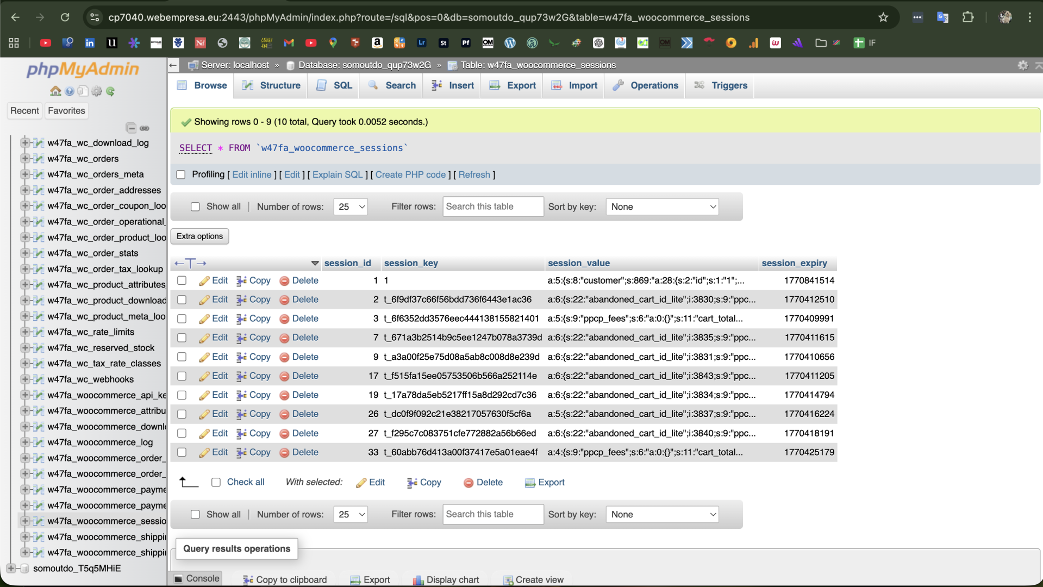Open top Sort by key dropdown
The height and width of the screenshot is (587, 1043).
coord(662,207)
